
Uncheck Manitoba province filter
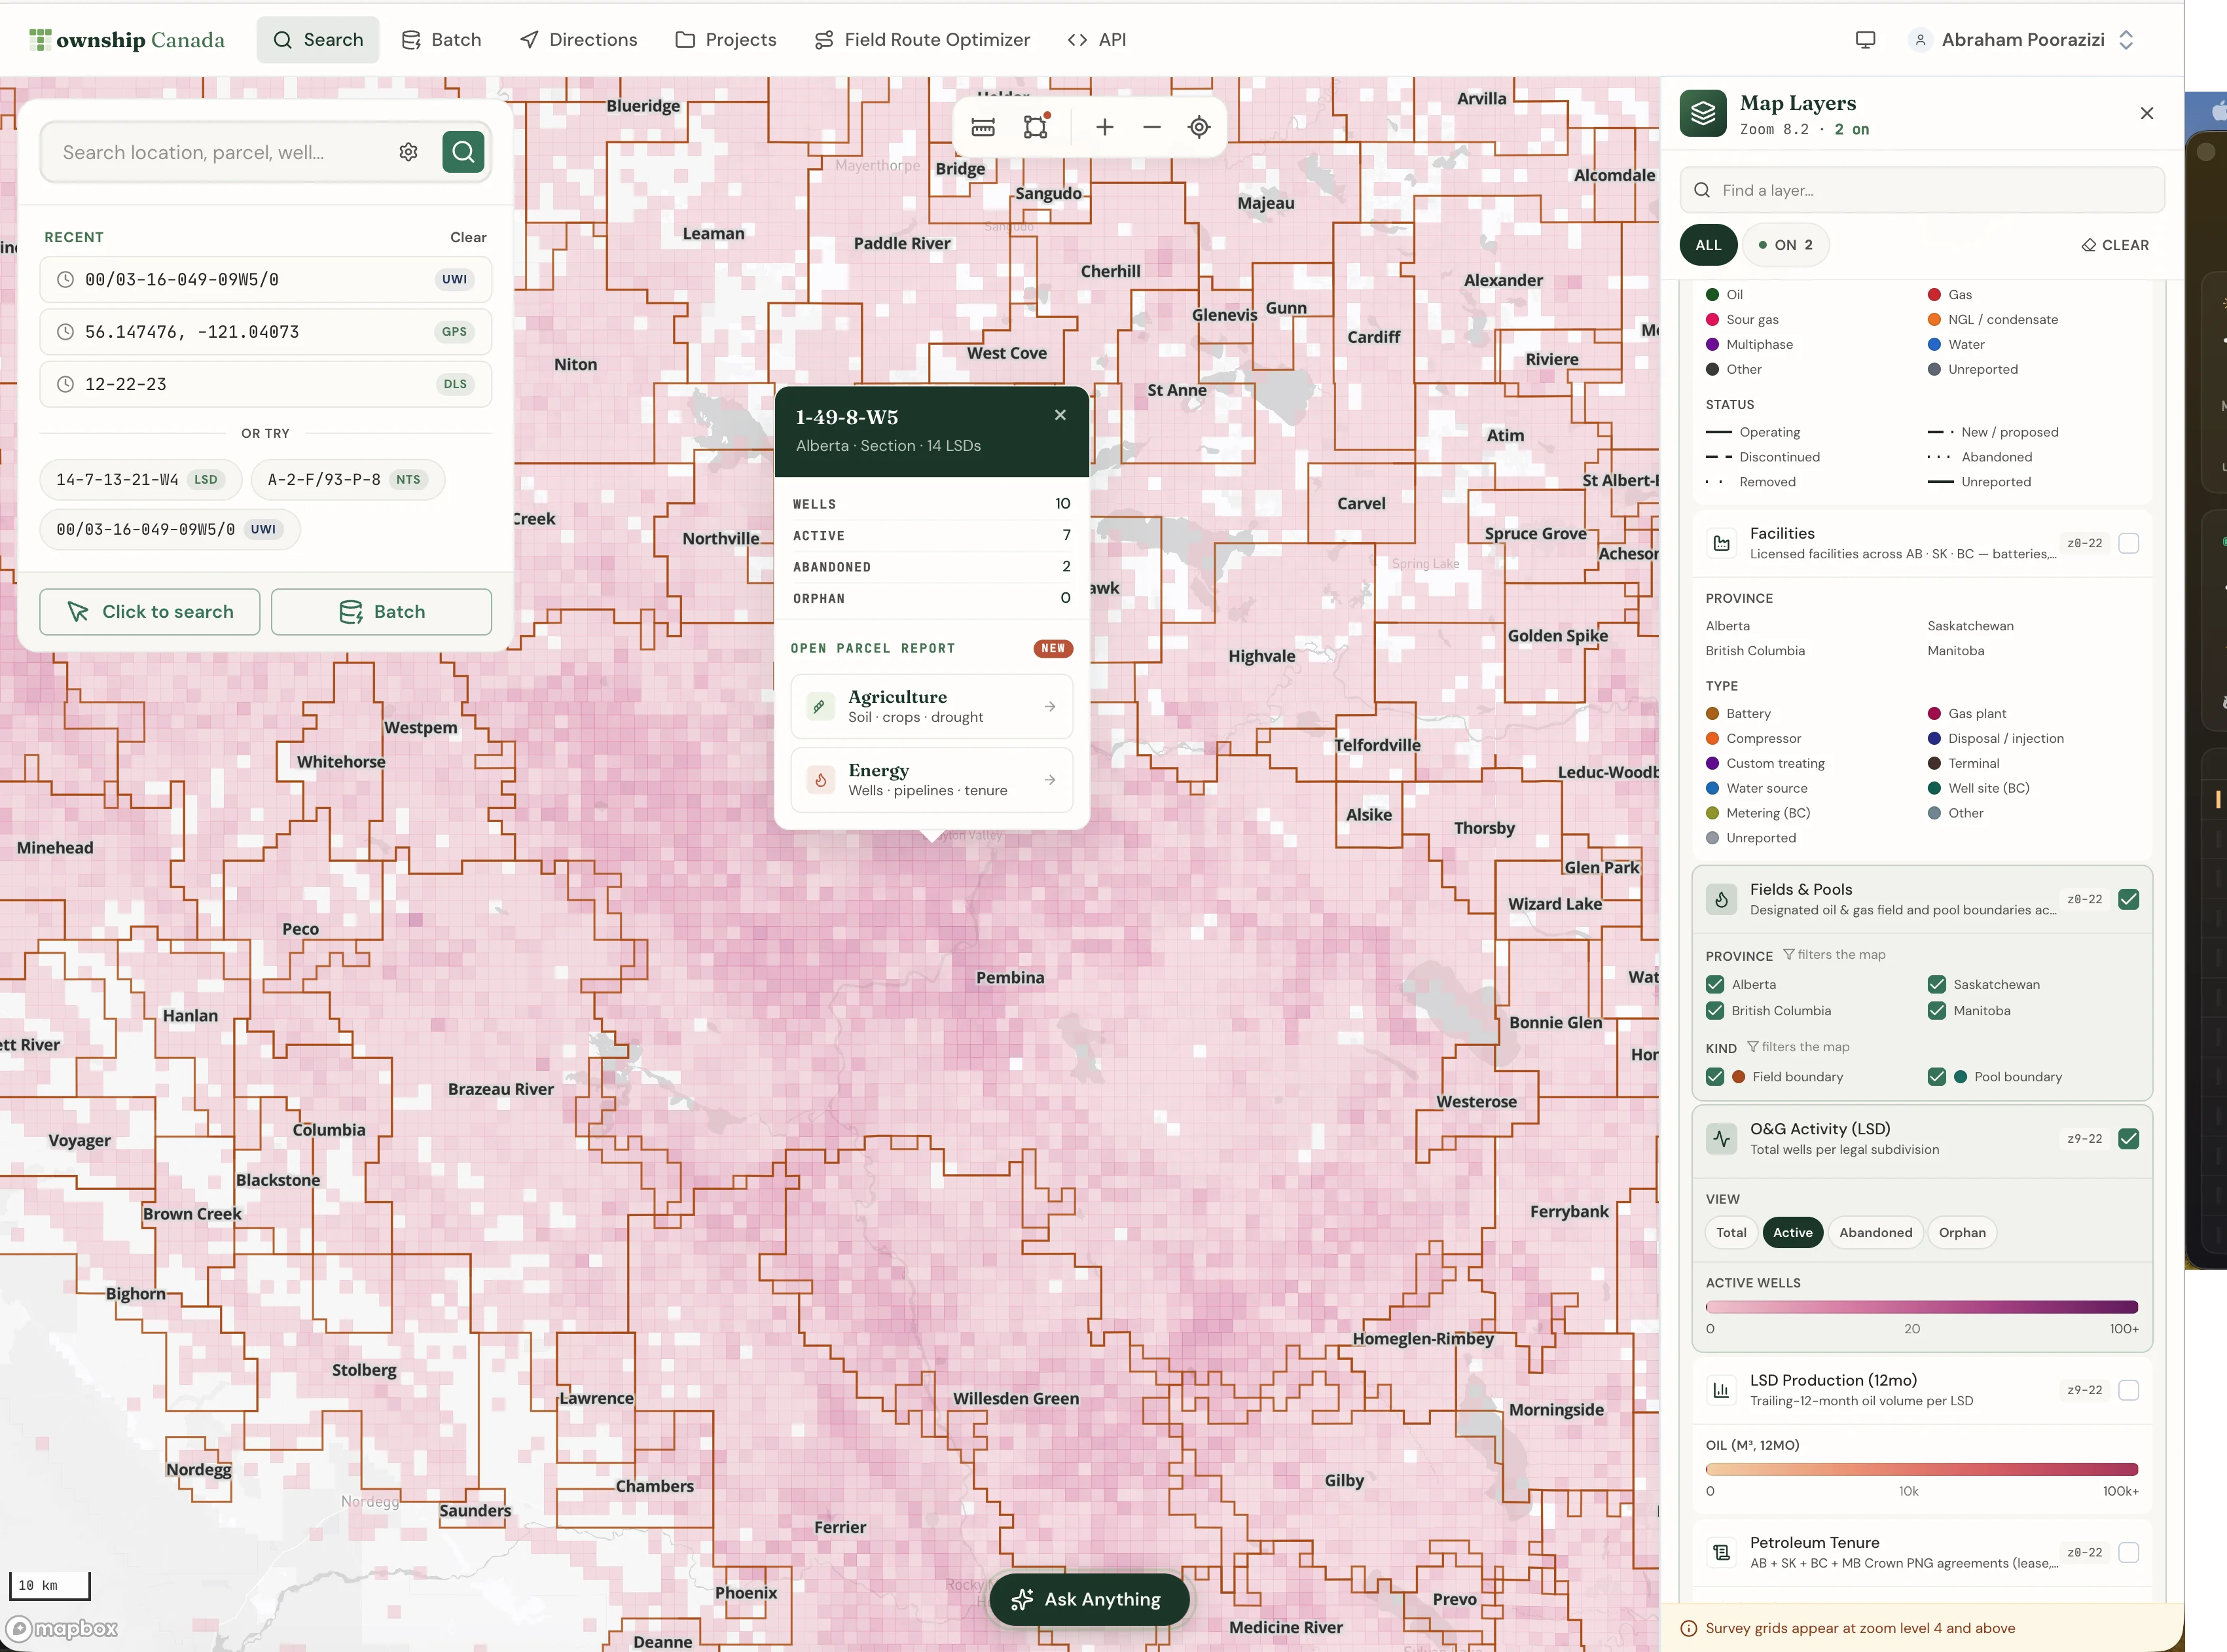coord(1937,1011)
